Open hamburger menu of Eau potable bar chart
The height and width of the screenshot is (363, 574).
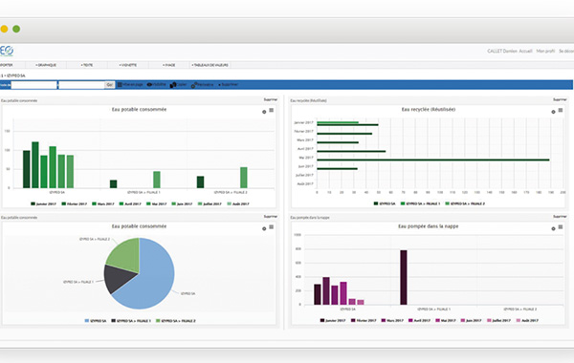point(272,110)
